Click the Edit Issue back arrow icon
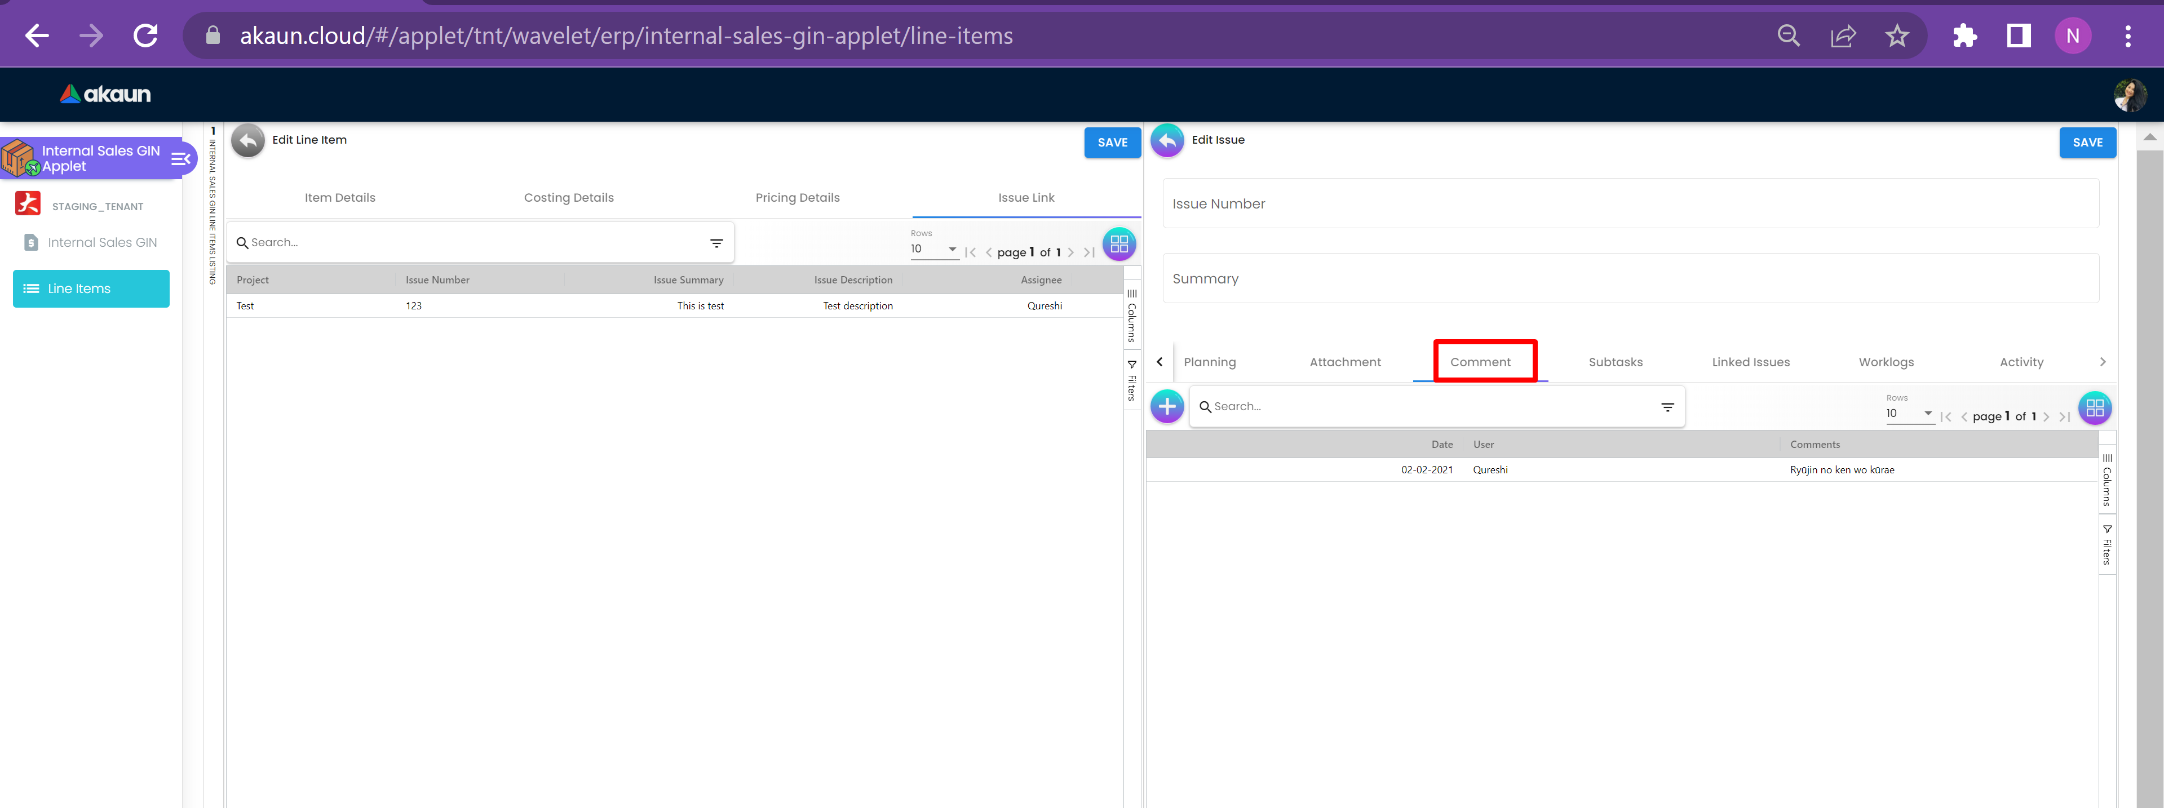2164x808 pixels. pos(1167,141)
